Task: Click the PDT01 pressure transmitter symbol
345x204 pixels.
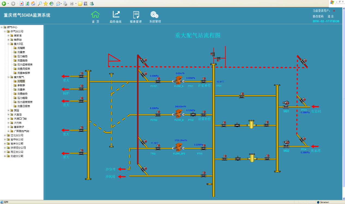Action: click(158, 80)
